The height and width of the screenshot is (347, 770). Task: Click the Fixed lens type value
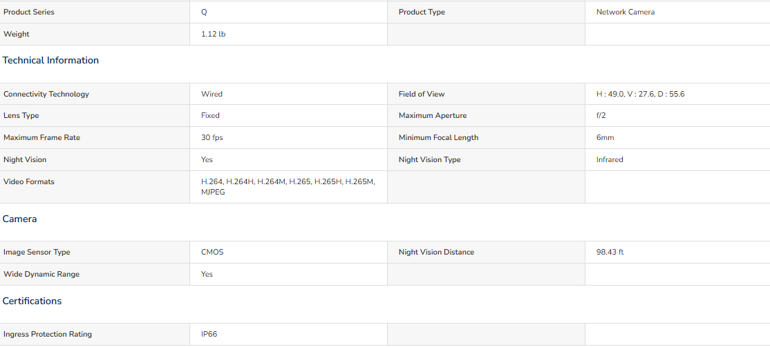210,116
